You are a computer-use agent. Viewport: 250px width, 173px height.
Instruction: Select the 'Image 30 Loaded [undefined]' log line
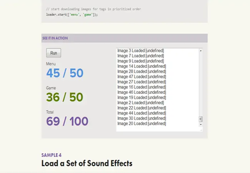click(142, 118)
